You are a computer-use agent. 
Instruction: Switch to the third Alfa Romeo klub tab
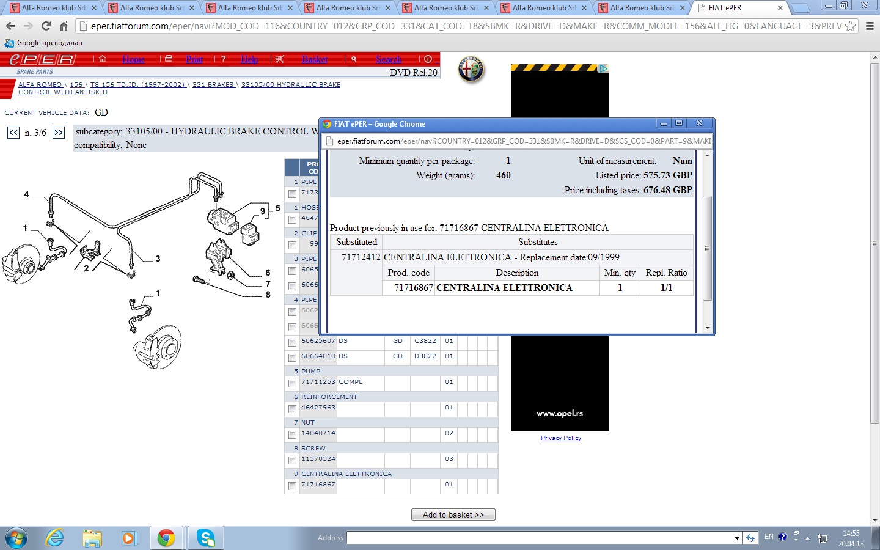(x=249, y=8)
